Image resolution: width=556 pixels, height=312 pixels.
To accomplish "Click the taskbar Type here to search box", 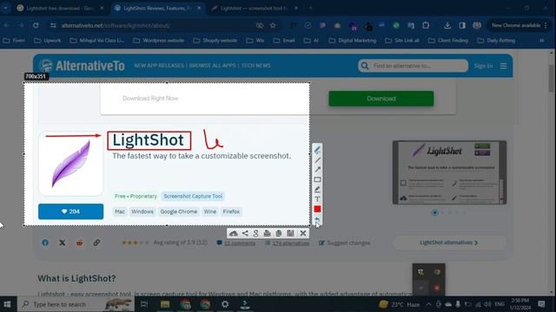I will 76,304.
